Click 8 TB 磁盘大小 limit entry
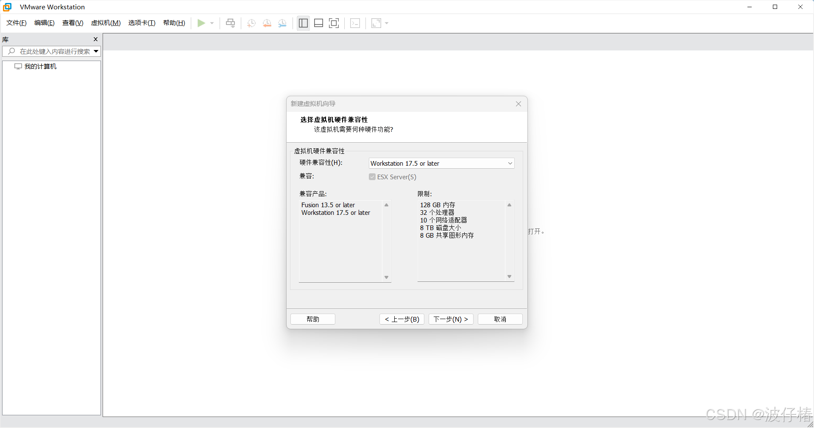 [440, 228]
